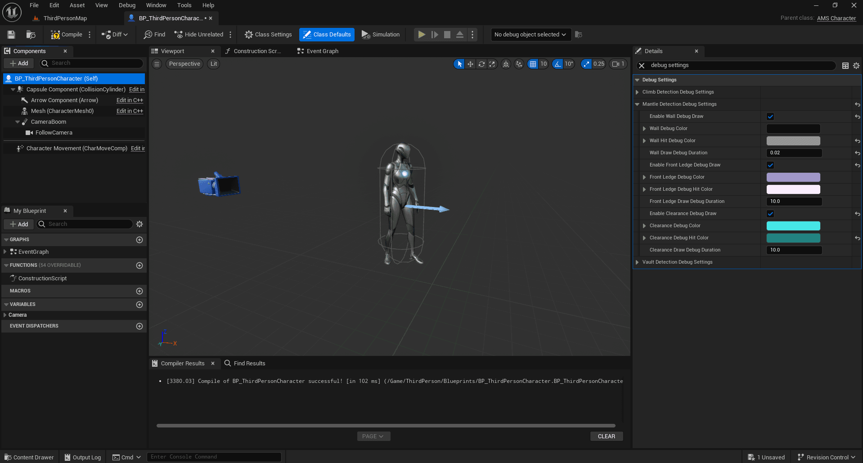Screen dimensions: 863x463
Task: Play the level with the play icon
Action: [422, 35]
